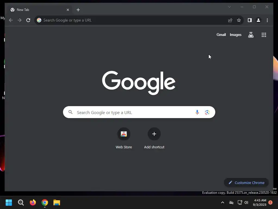The height and width of the screenshot is (209, 278).
Task: Open a new tab with plus
Action: (78, 10)
